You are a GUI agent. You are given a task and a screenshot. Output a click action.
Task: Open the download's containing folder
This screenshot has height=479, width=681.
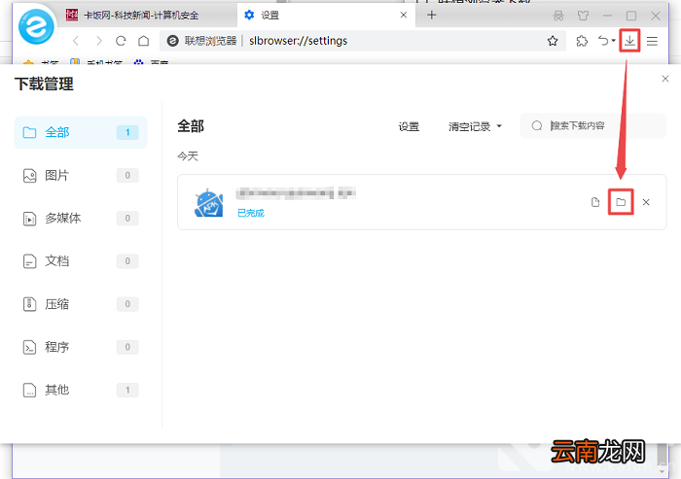(621, 202)
